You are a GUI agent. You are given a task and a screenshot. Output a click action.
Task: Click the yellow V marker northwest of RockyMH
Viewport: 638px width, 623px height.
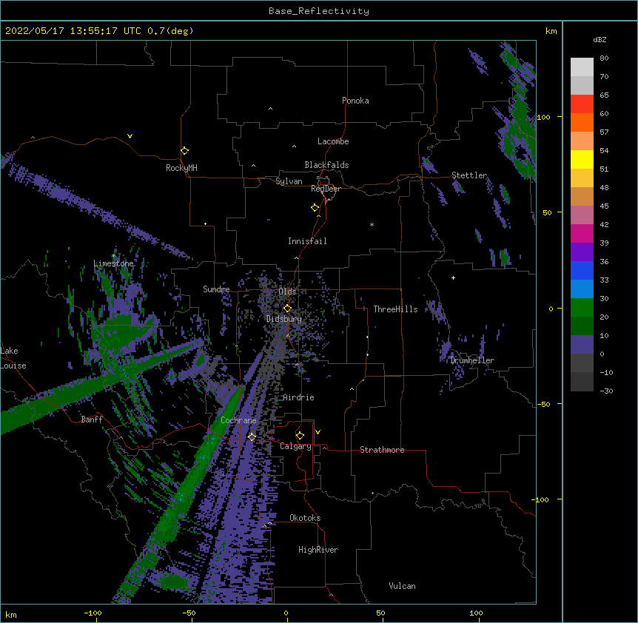(130, 136)
